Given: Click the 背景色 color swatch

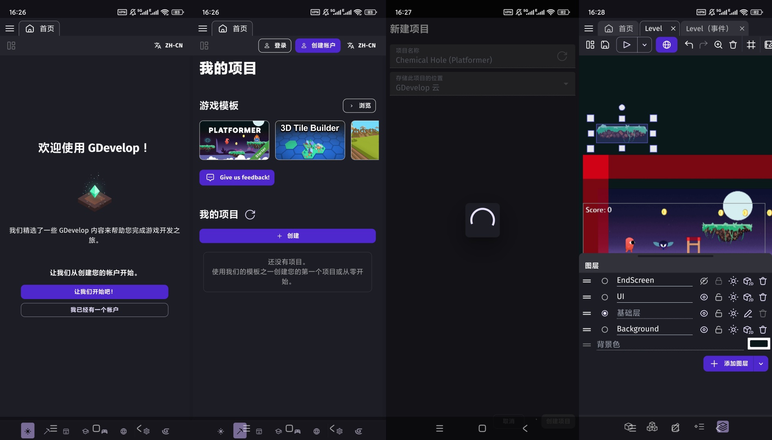Looking at the screenshot, I should coord(759,344).
